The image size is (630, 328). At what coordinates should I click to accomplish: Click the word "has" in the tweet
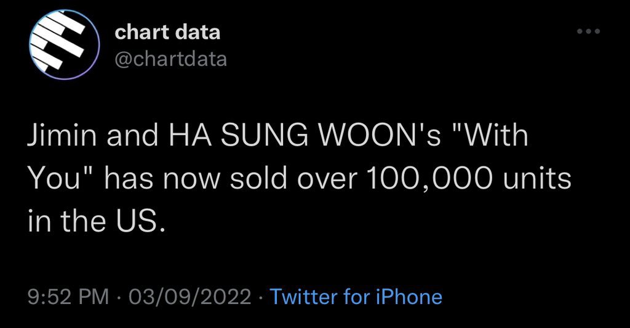pos(129,179)
